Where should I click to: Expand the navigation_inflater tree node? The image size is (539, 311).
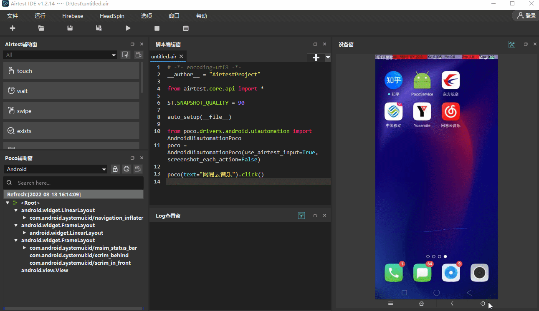(x=24, y=218)
